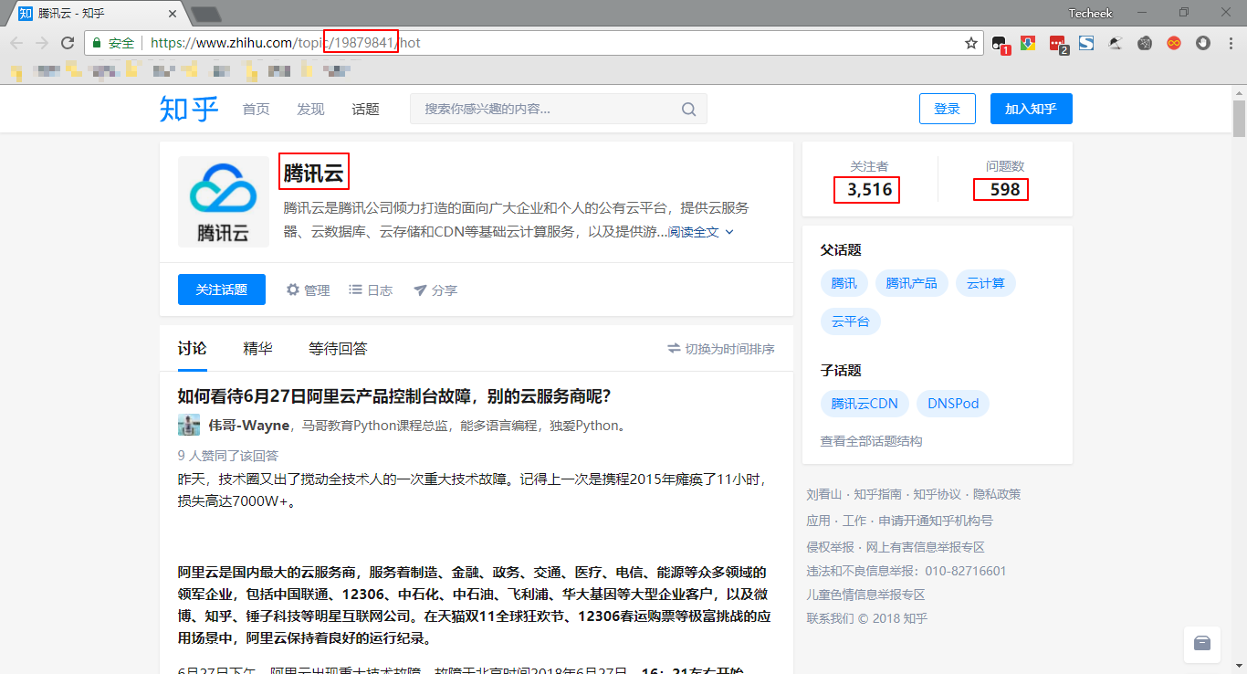Click the search magnifier icon
1247x674 pixels.
pyautogui.click(x=689, y=110)
